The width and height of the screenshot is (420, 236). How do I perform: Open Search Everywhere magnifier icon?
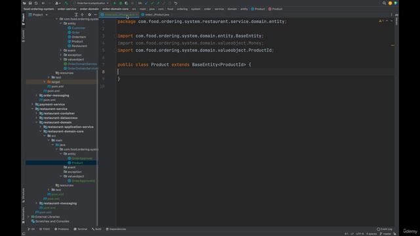tap(384, 3)
